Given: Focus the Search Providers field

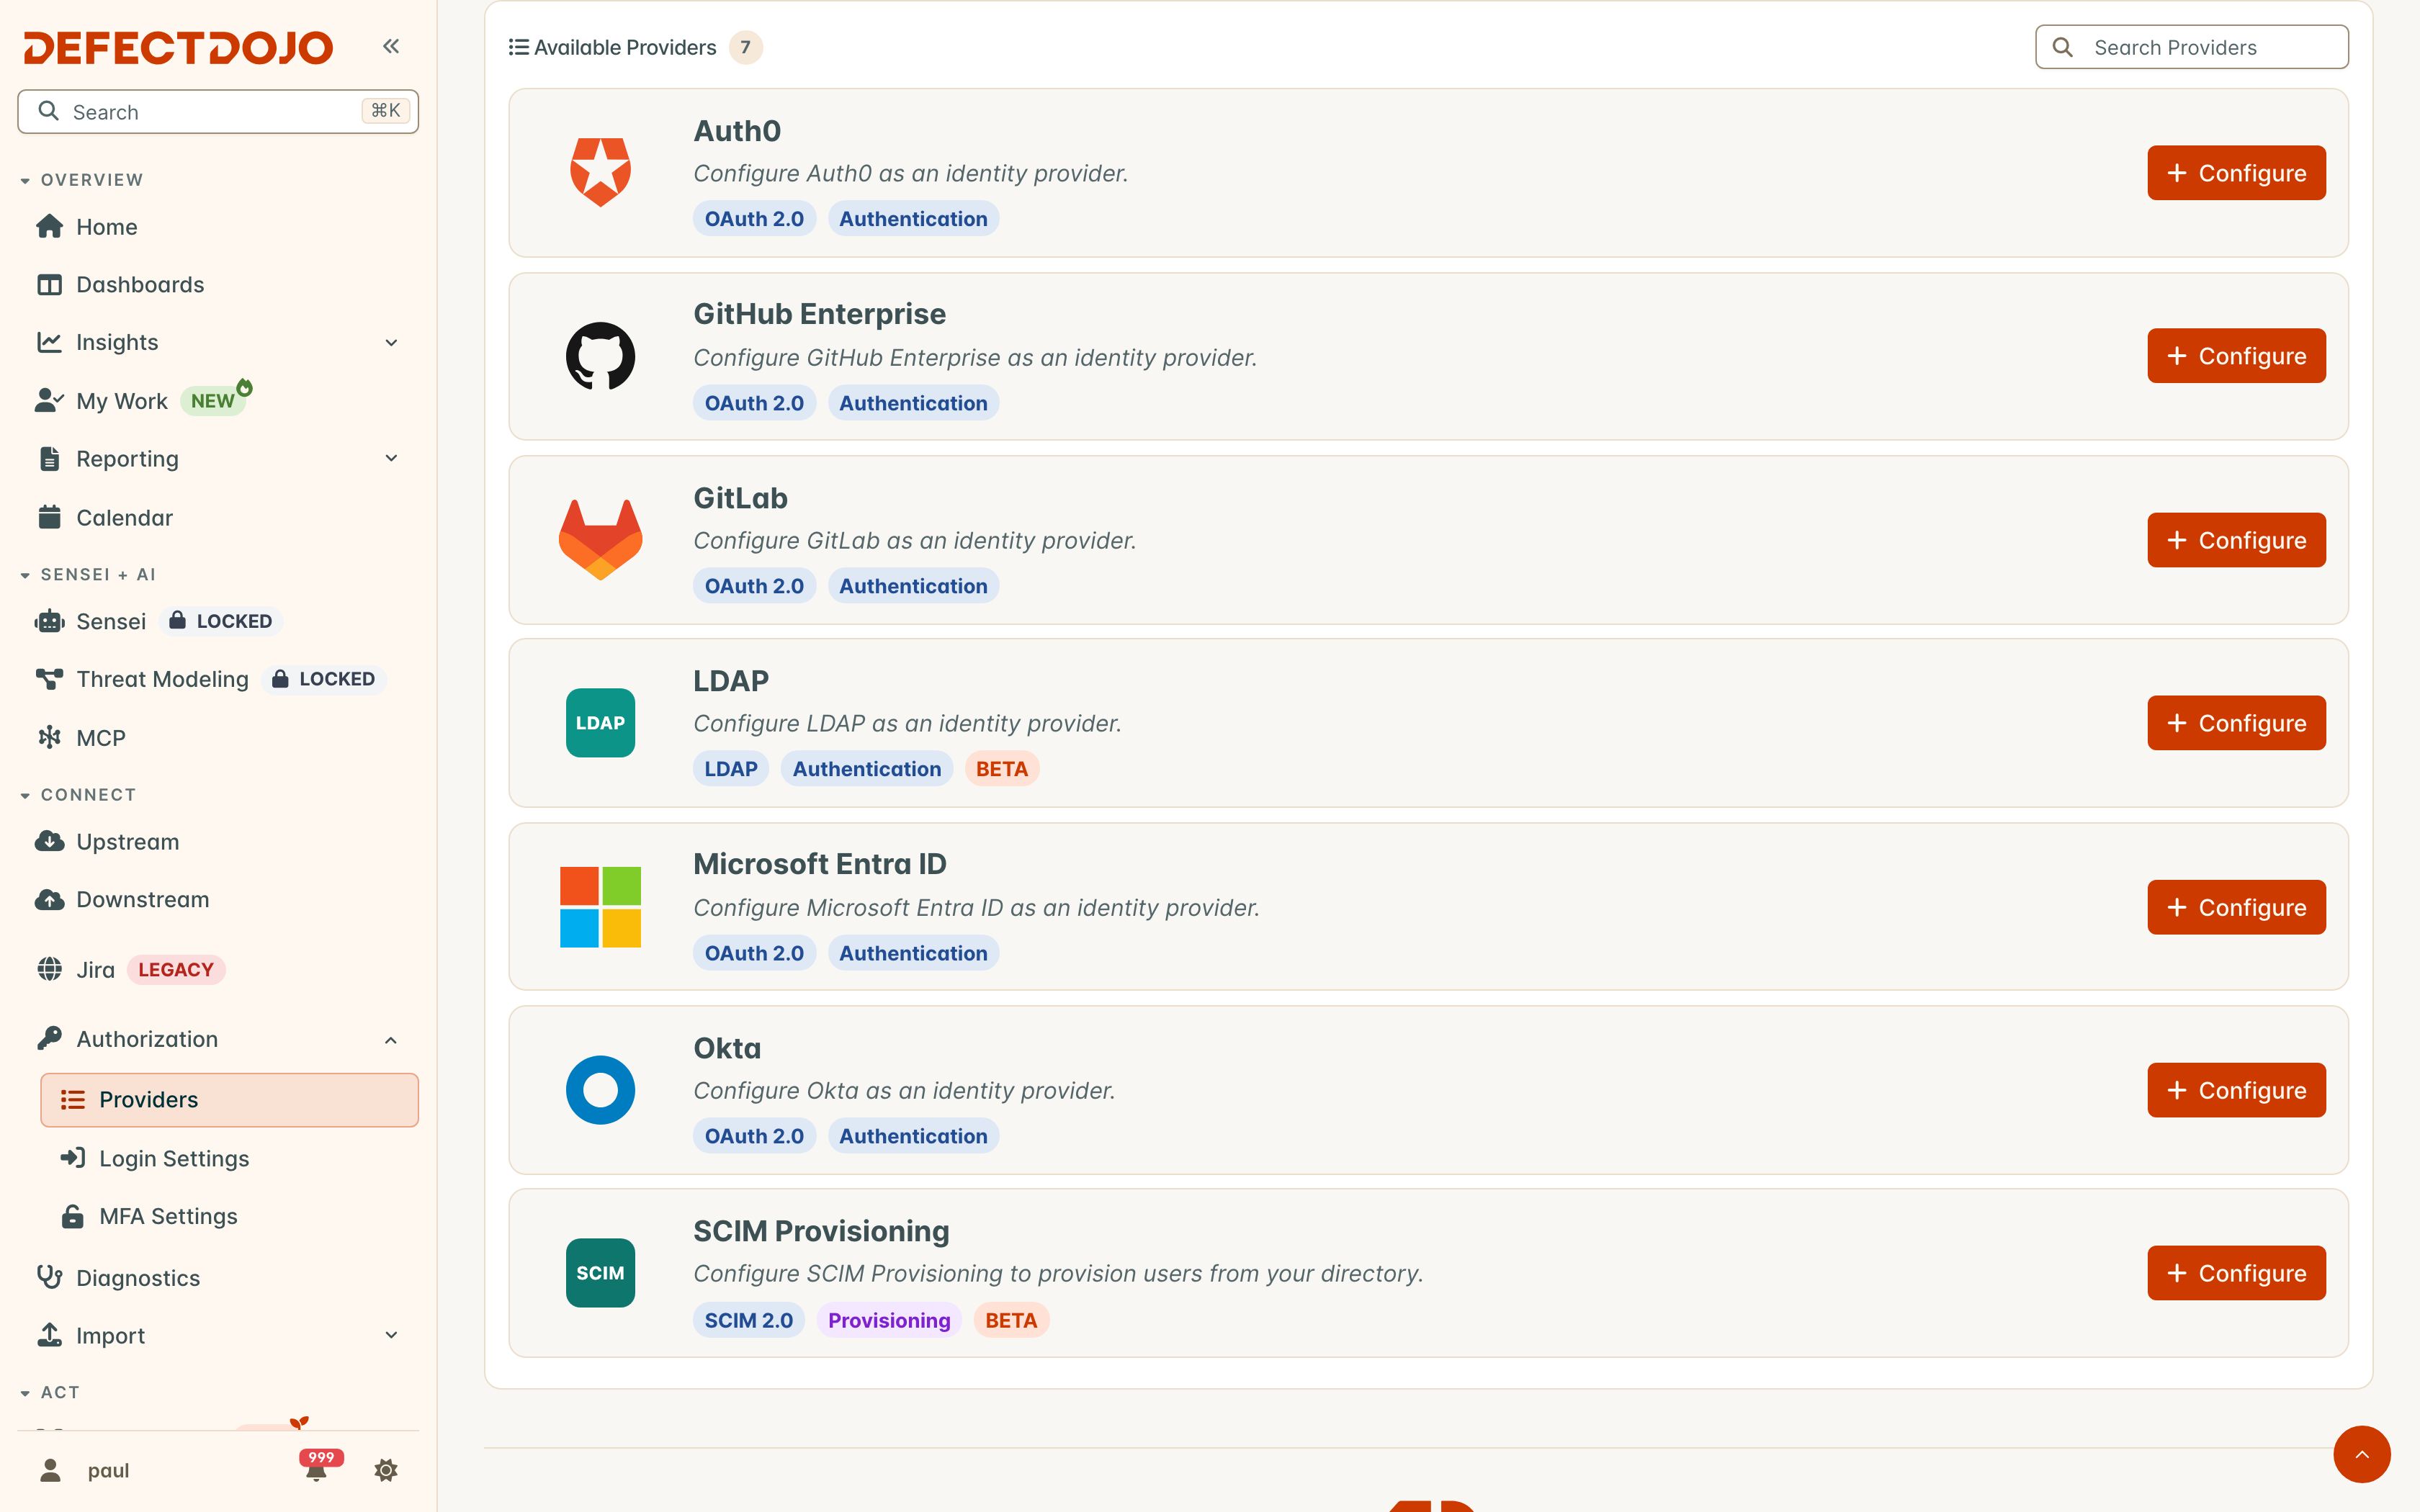Looking at the screenshot, I should tap(2191, 47).
